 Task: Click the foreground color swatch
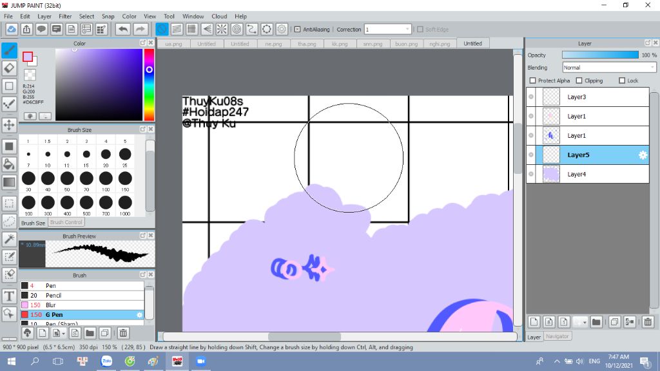pyautogui.click(x=28, y=57)
